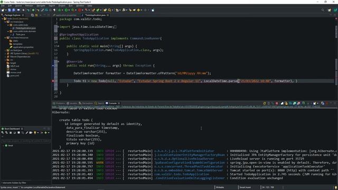This screenshot has width=338, height=190.
Task: Collapse the src/main/java folder
Action: click(5, 22)
